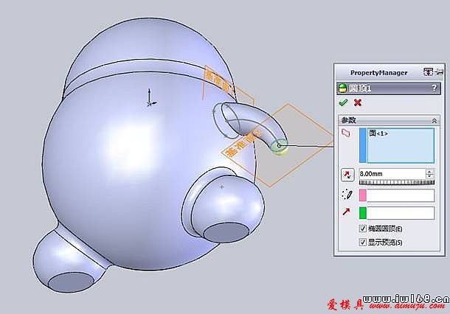Collapse the 参数 parameters section
Image resolution: width=450 pixels, height=314 pixels.
point(434,119)
